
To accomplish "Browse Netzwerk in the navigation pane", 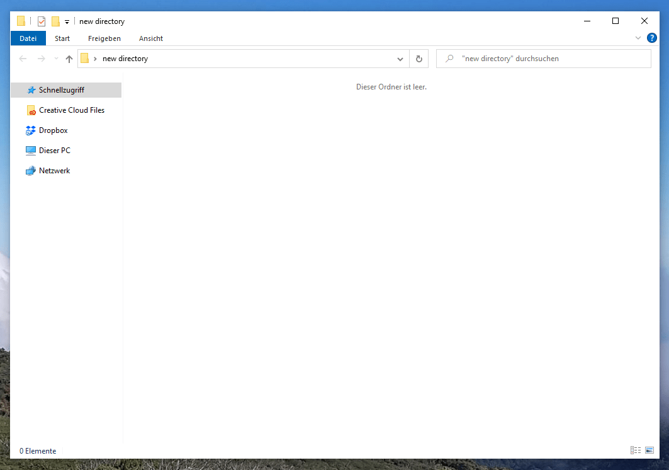I will click(x=54, y=170).
